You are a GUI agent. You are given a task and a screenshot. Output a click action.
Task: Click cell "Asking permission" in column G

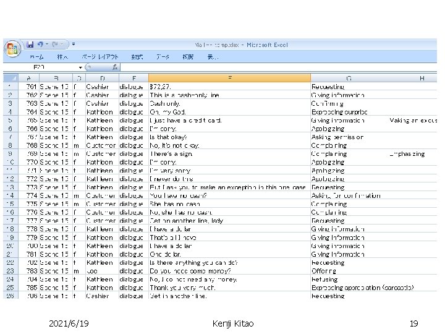pyautogui.click(x=349, y=137)
